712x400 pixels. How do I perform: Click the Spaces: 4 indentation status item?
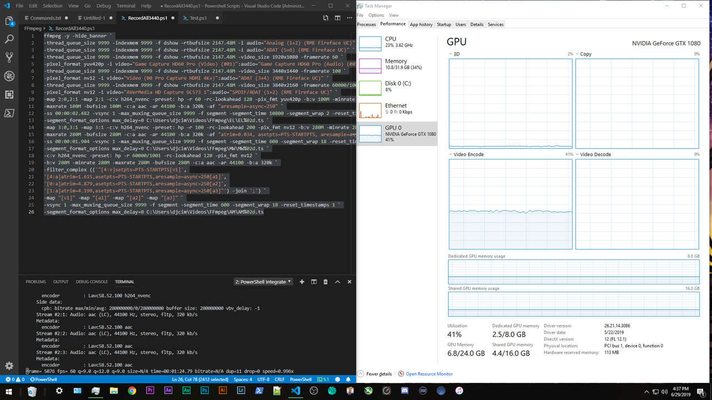[x=243, y=379]
